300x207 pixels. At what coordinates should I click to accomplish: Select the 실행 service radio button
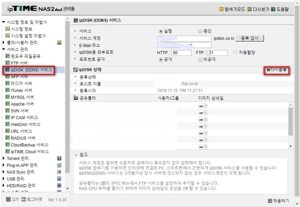pyautogui.click(x=161, y=31)
